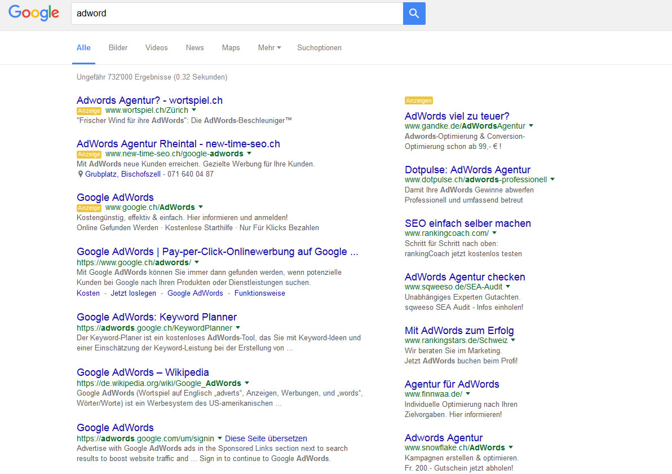
Task: Open the 'Google AdWords' ad result with Anzeige label
Action: click(115, 197)
